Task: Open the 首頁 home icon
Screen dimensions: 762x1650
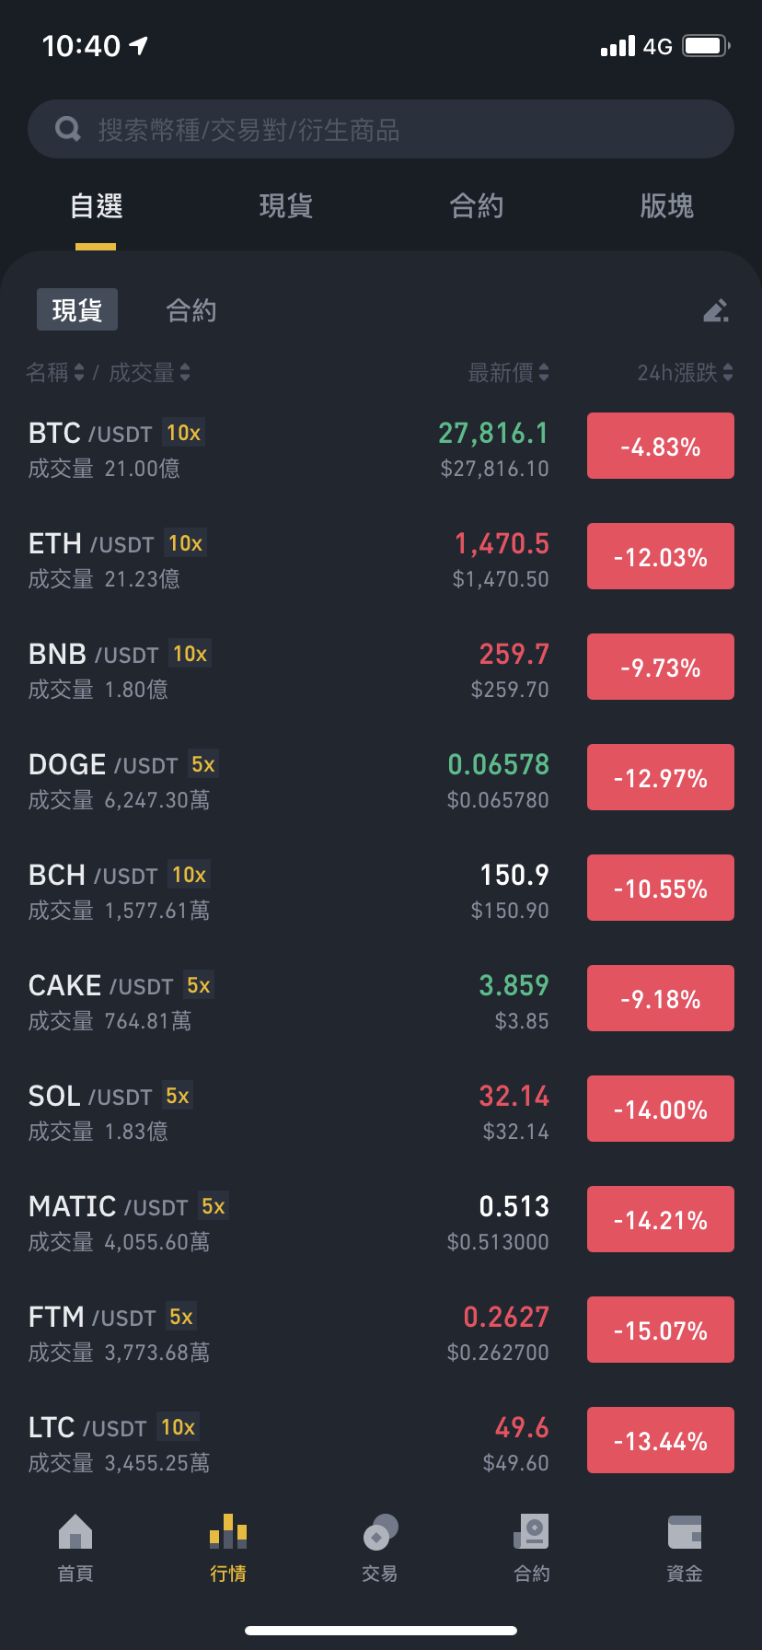Action: point(75,1531)
